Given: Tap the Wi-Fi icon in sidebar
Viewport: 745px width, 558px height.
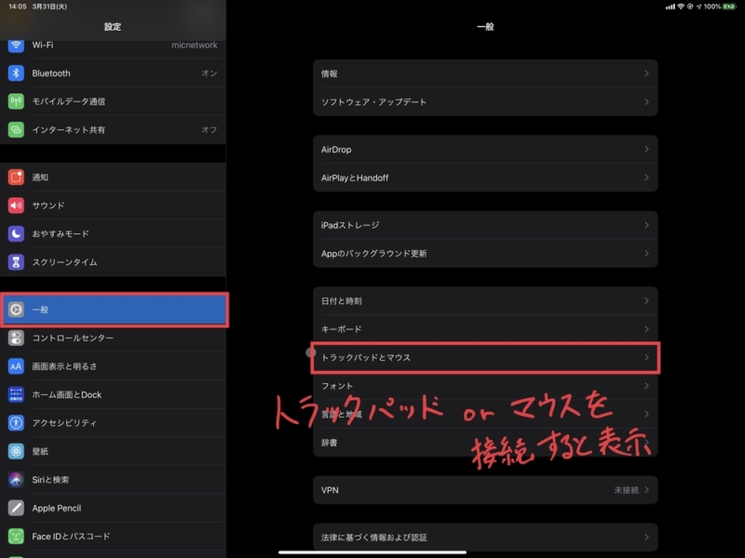Looking at the screenshot, I should (16, 45).
